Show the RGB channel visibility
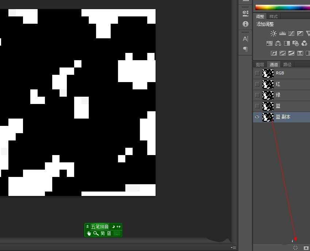Image resolution: width=310 pixels, height=251 pixels. coord(257,73)
